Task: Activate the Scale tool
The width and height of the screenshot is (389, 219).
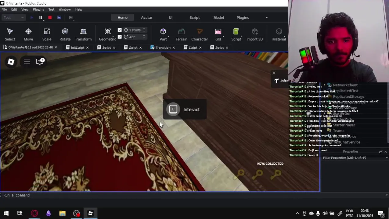Action: point(47,34)
